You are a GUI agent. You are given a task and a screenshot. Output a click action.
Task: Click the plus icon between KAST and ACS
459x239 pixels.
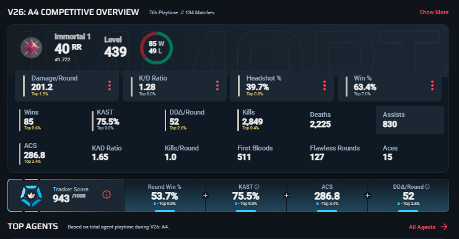287,196
